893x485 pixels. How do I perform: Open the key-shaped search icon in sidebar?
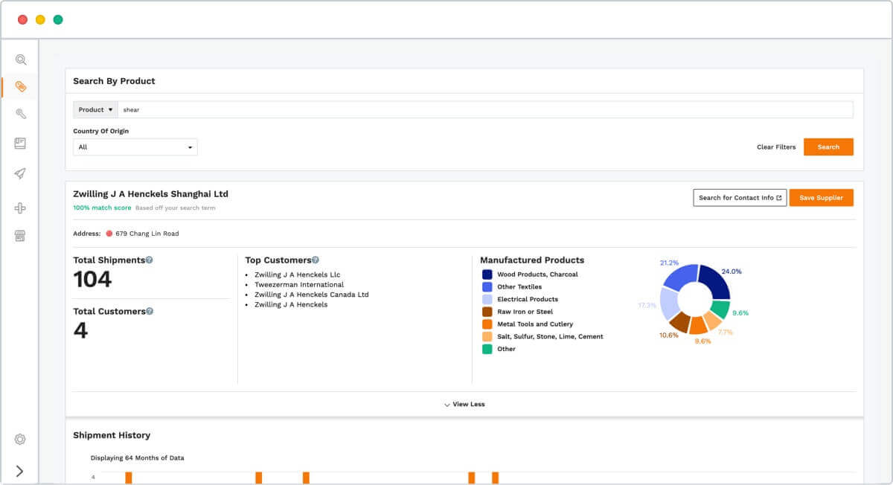click(21, 114)
